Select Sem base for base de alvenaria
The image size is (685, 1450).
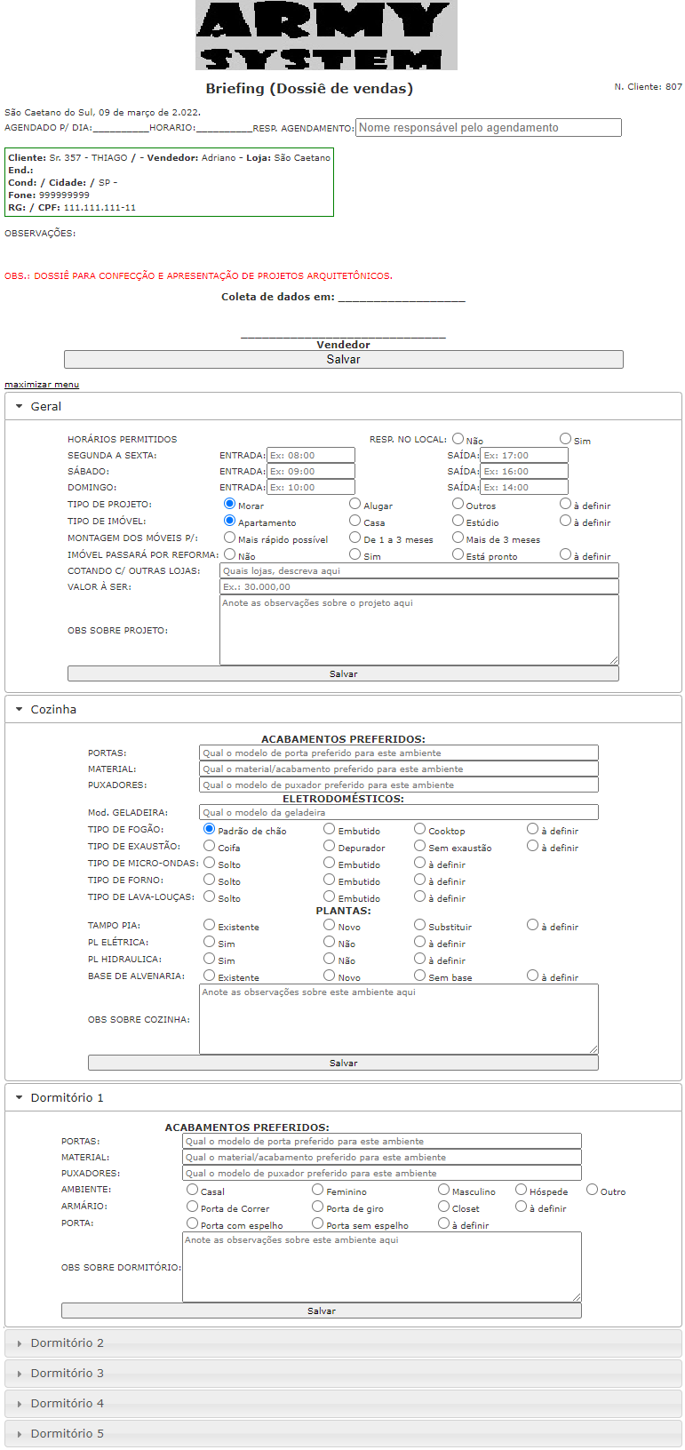pyautogui.click(x=419, y=975)
